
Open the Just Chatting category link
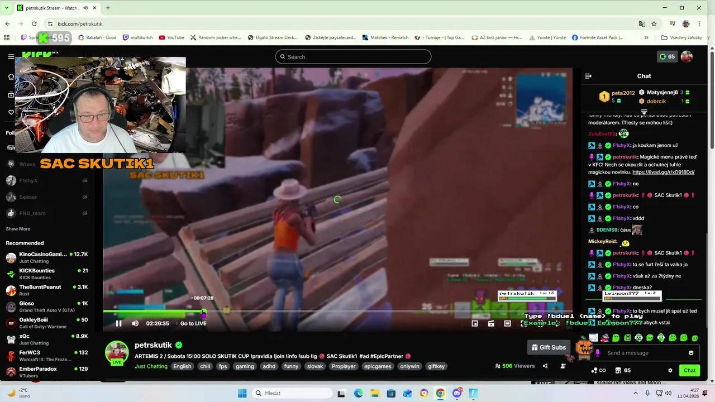click(x=151, y=366)
